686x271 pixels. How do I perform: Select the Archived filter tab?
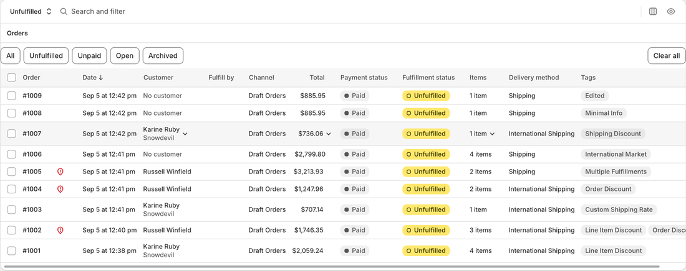[x=163, y=56]
